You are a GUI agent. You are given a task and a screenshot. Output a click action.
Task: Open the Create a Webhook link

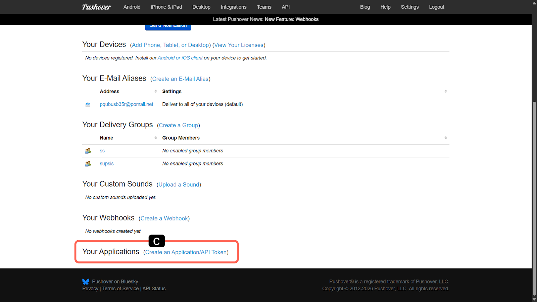coord(164,218)
